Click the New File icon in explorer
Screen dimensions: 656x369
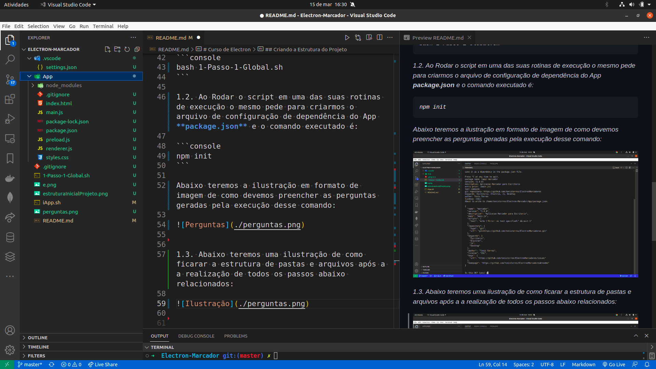click(107, 49)
